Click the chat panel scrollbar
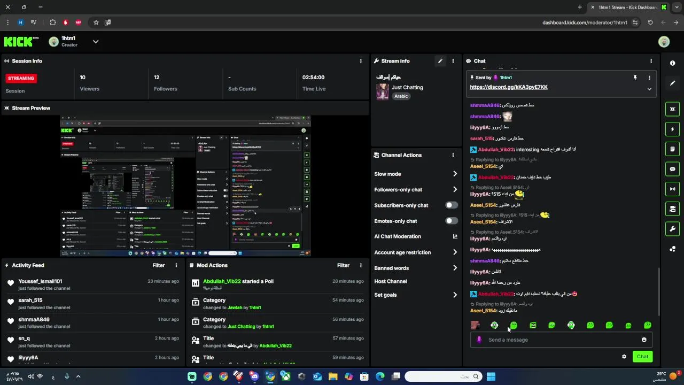The width and height of the screenshot is (684, 385). 659,291
